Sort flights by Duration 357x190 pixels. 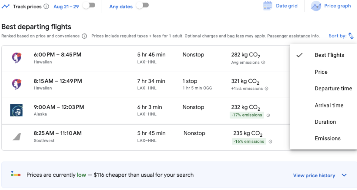[325, 122]
